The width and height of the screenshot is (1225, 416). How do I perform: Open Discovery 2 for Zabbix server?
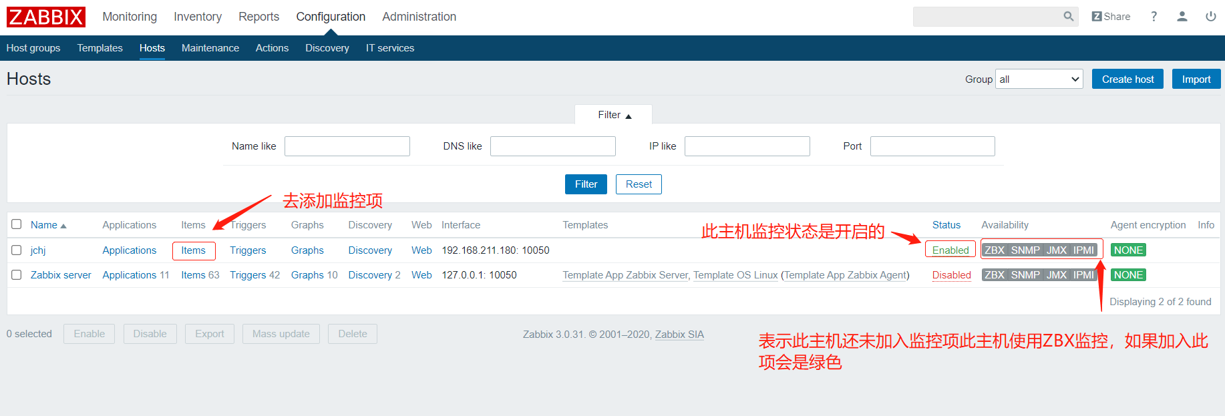(x=370, y=275)
